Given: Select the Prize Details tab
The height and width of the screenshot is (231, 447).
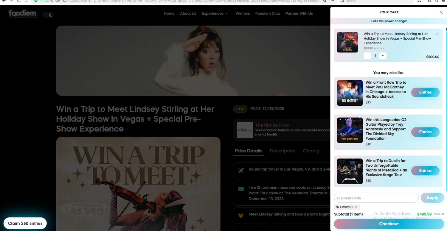Looking at the screenshot, I should point(249,151).
